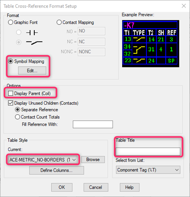Click the Table Title text box
The width and height of the screenshot is (190, 197).
pos(148,151)
